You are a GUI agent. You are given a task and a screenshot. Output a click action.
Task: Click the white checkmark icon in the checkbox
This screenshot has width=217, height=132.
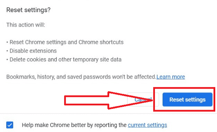10,125
